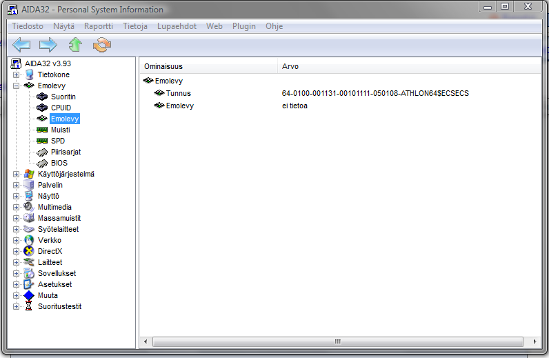Click the 64-0100-001131 Tunnus value
This screenshot has height=358, width=549.
tap(375, 93)
